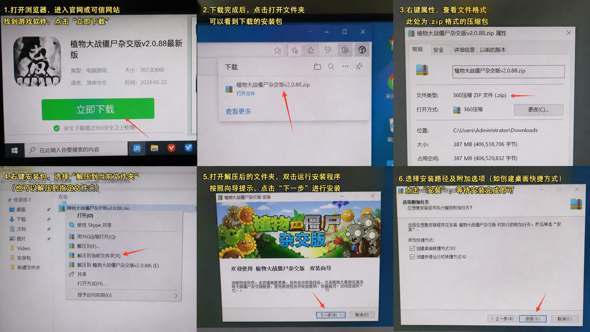This screenshot has width=590, height=332.
Task: Click 下一步(N) in the install wizard
Action: [x=331, y=315]
